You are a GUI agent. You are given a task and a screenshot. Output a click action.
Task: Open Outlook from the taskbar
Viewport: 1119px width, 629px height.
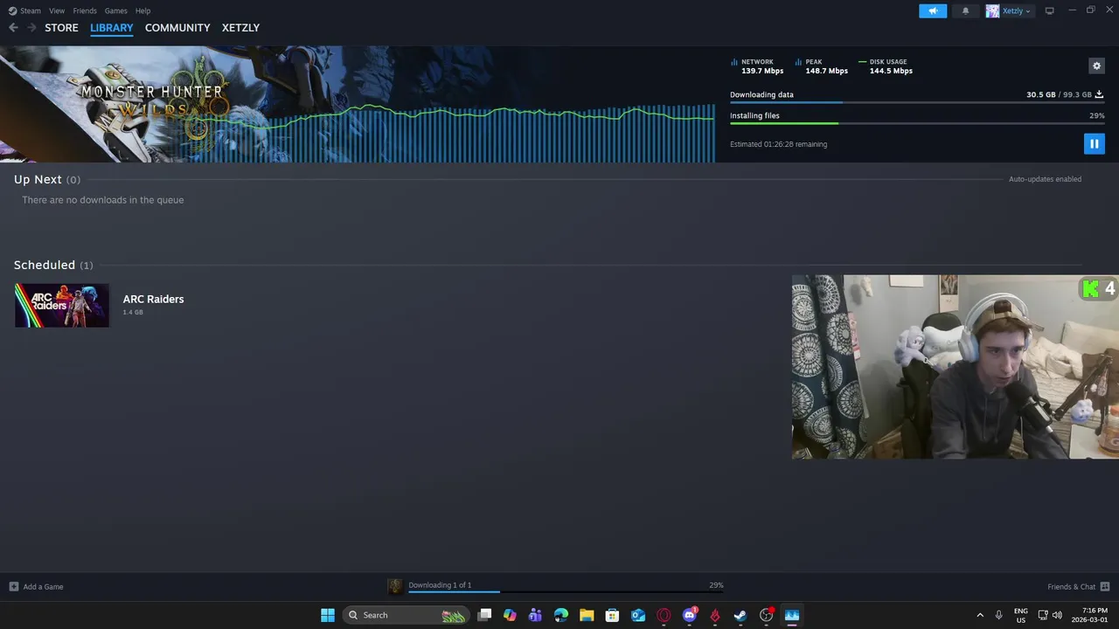click(x=638, y=615)
